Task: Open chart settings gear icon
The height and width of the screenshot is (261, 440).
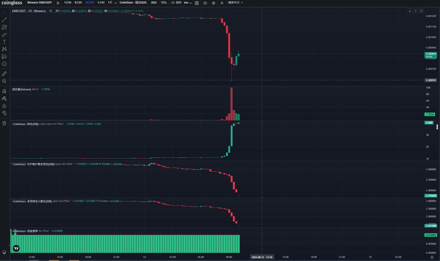Action: 213,3
